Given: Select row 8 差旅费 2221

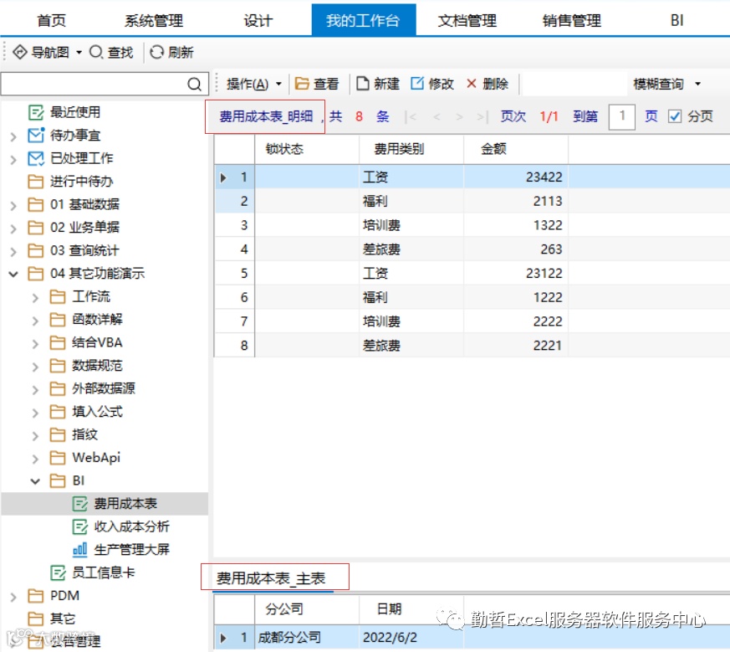Looking at the screenshot, I should (472, 346).
